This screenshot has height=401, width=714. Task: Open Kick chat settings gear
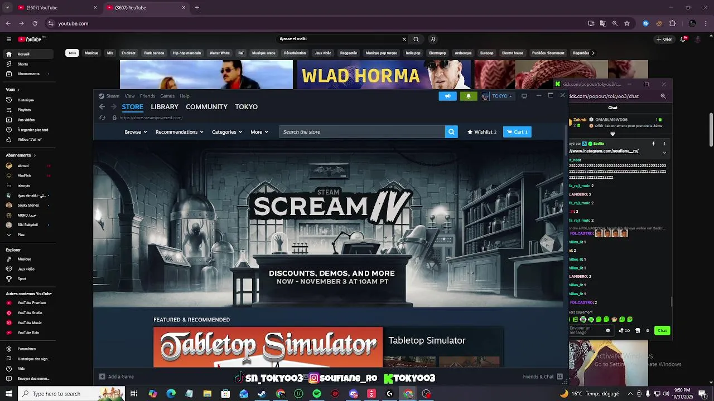pyautogui.click(x=648, y=330)
